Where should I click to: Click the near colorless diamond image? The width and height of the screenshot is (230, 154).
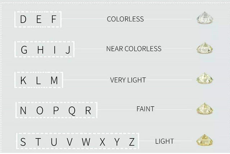click(204, 49)
